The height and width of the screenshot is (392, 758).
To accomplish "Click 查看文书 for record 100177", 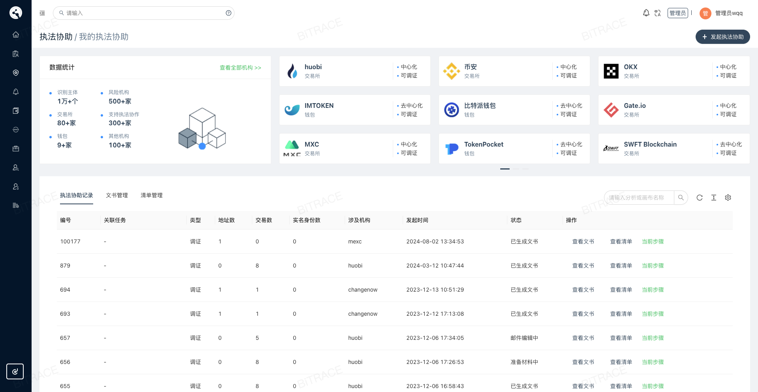I will click(583, 241).
